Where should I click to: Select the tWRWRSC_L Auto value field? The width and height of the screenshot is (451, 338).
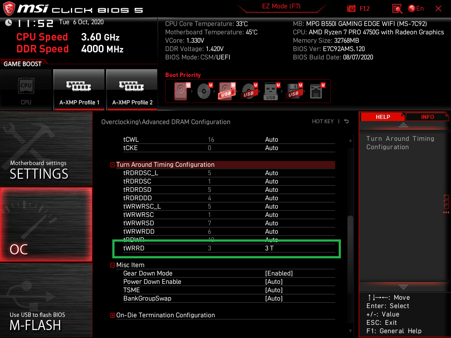(271, 206)
